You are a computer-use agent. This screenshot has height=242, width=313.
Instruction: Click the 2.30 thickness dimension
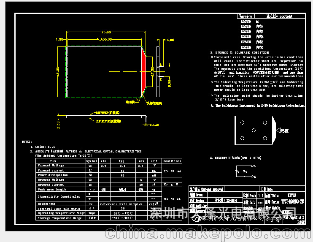pyautogui.click(x=58, y=125)
